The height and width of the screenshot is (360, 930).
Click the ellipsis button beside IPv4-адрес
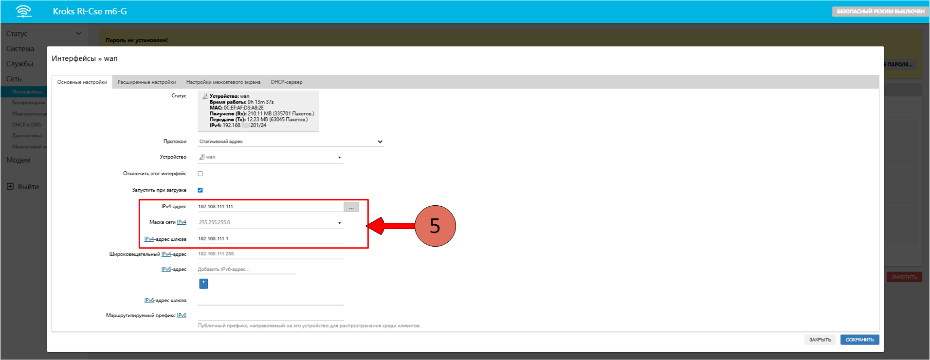pyautogui.click(x=351, y=207)
